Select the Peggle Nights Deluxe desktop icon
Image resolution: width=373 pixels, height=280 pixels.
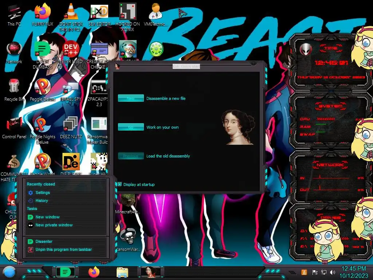coord(43,131)
